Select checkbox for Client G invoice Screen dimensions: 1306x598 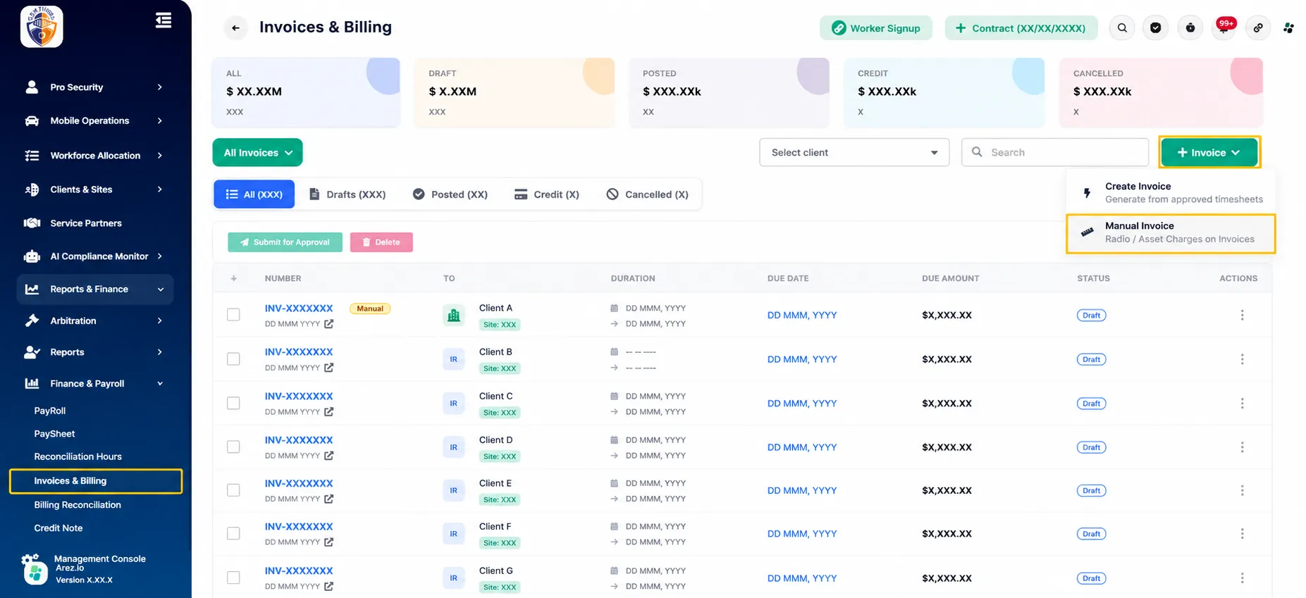[x=233, y=578]
